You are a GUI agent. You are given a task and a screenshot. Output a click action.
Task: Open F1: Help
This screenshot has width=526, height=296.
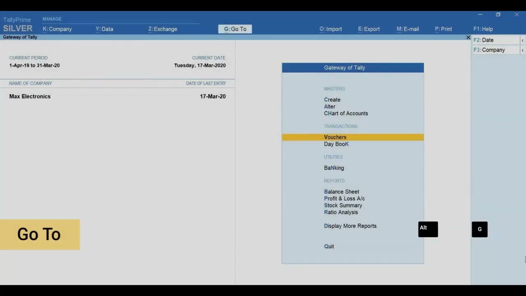[483, 29]
